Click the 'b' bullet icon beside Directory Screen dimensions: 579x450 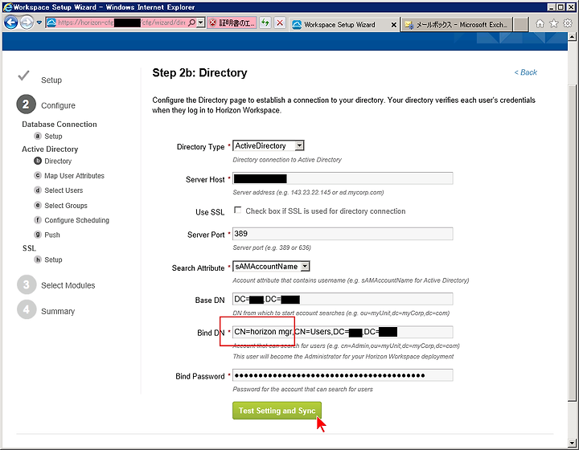(x=38, y=161)
